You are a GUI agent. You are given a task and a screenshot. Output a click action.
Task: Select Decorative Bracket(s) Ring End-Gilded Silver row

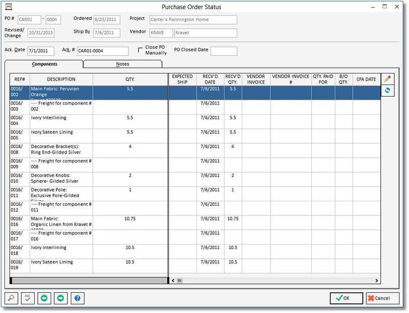(195, 150)
